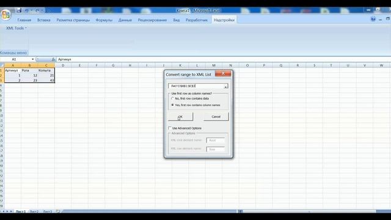The height and width of the screenshot is (220, 391).
Task: Go to last sheet navigation arrow
Action: click(11, 211)
